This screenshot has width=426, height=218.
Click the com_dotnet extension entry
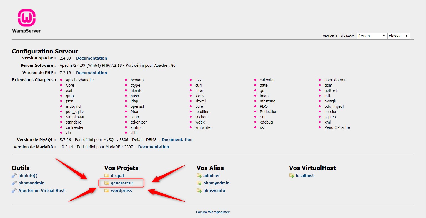click(x=335, y=80)
